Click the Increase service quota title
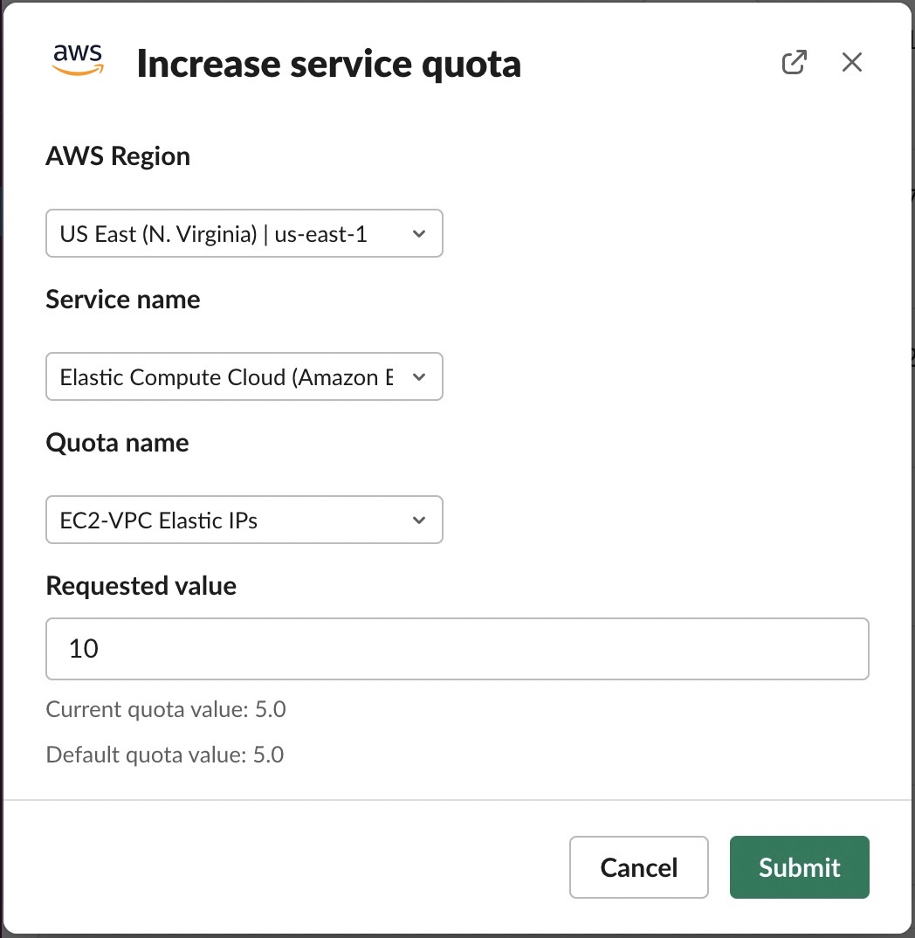This screenshot has width=915, height=938. click(328, 63)
